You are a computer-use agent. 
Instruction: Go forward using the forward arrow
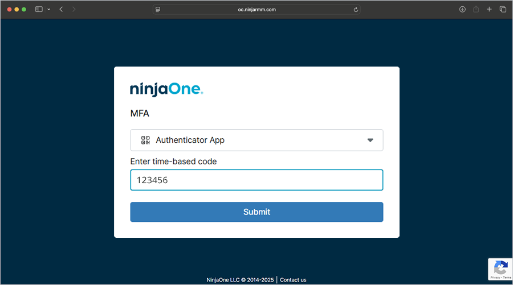[x=74, y=10]
